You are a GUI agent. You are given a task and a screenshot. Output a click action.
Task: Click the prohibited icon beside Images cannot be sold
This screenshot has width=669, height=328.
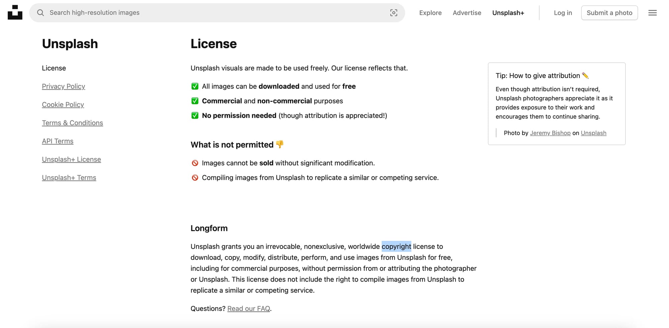(x=195, y=163)
